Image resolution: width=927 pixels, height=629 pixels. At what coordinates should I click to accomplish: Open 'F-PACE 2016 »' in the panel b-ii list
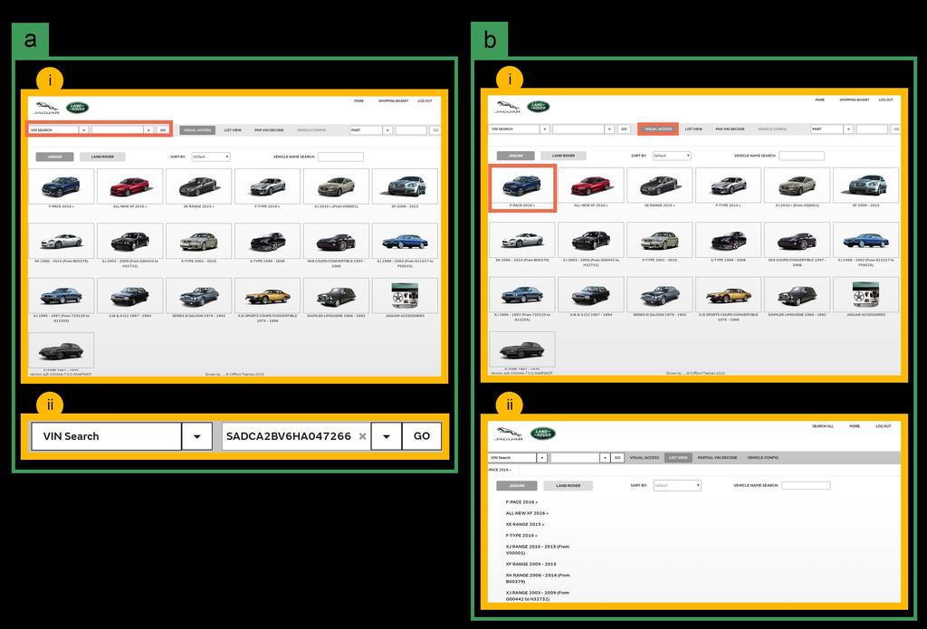click(521, 502)
